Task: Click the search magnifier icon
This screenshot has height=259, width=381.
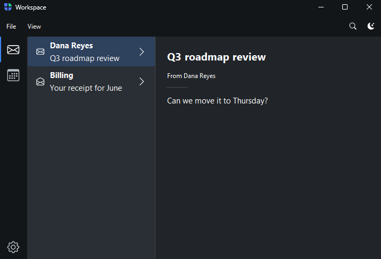Action: tap(353, 26)
